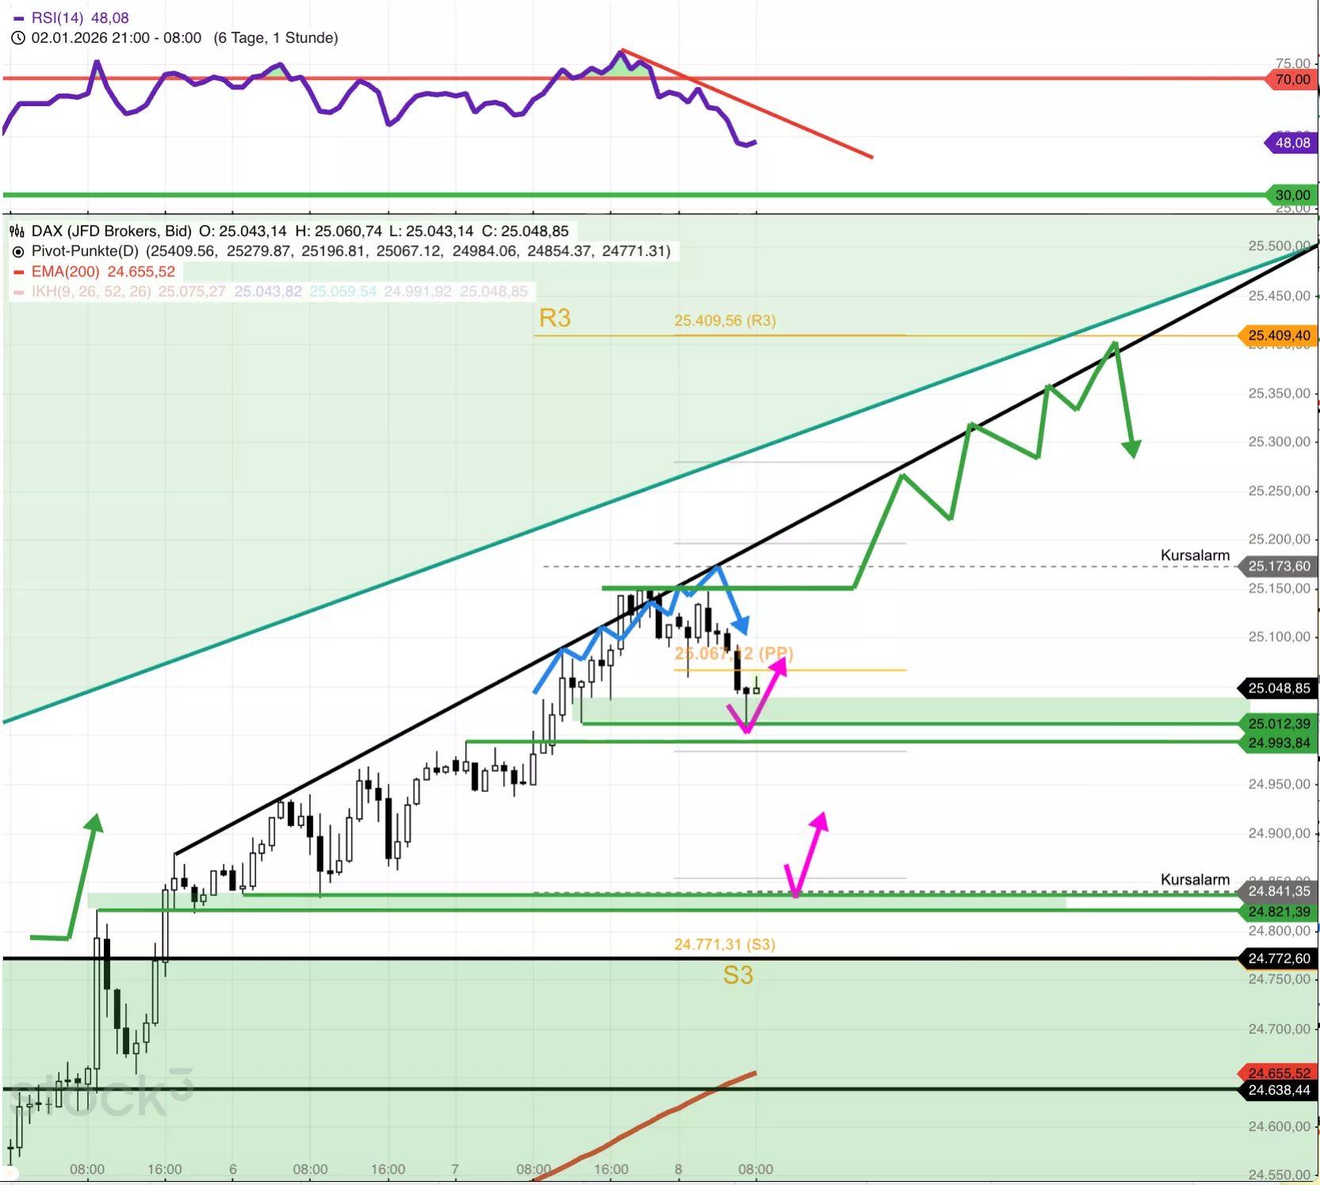Click the green down arrow near R3
This screenshot has width=1320, height=1185.
pos(1131,448)
